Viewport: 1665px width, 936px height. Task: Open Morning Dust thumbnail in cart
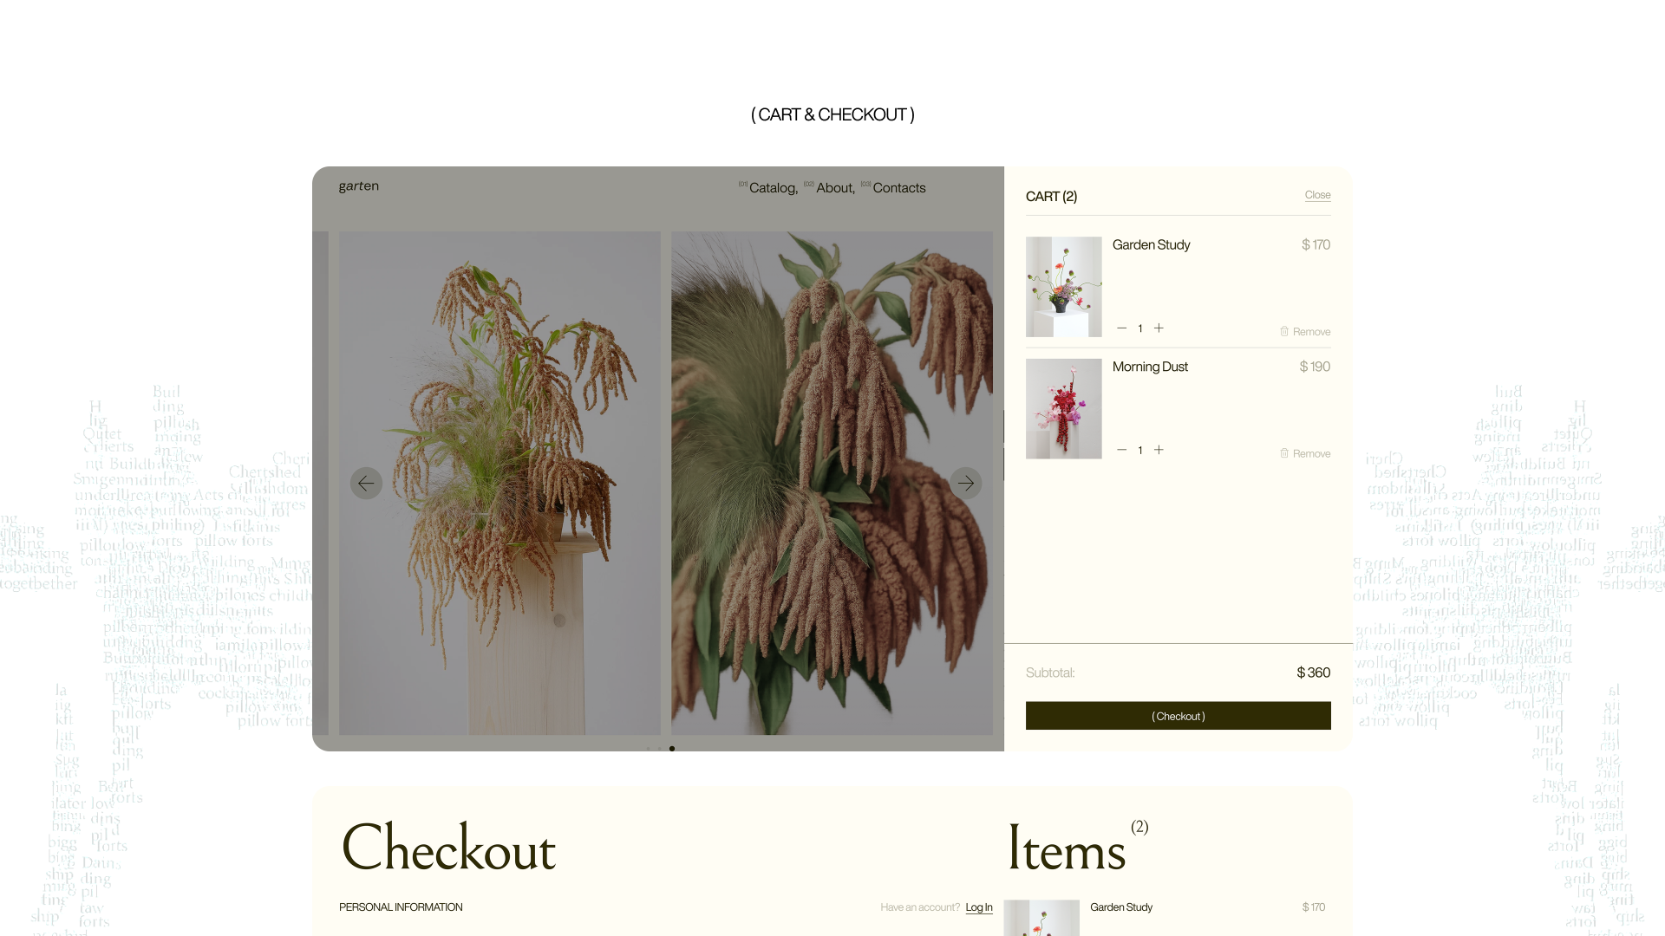click(x=1063, y=409)
